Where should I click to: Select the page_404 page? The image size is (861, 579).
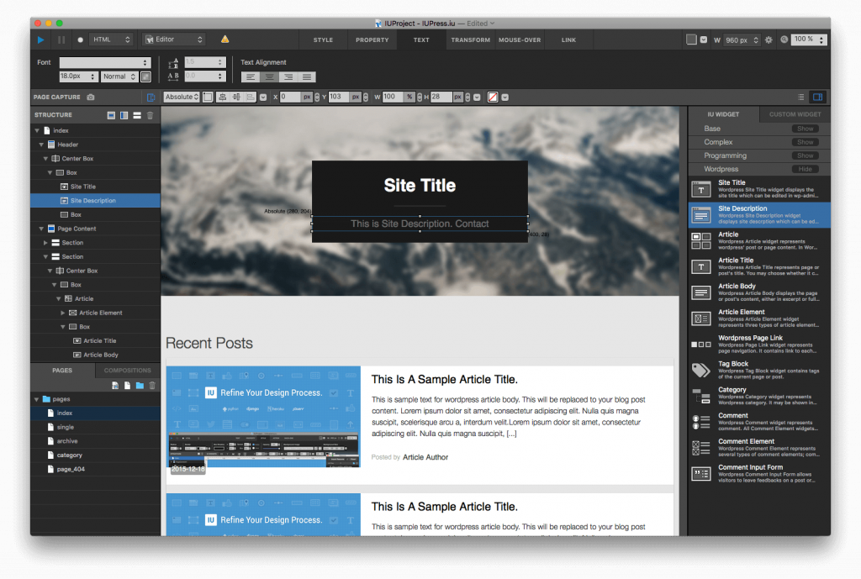71,469
